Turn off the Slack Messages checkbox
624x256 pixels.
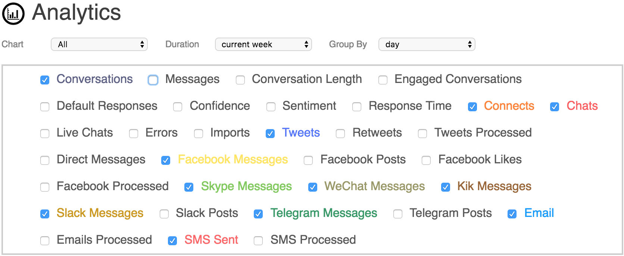(45, 214)
